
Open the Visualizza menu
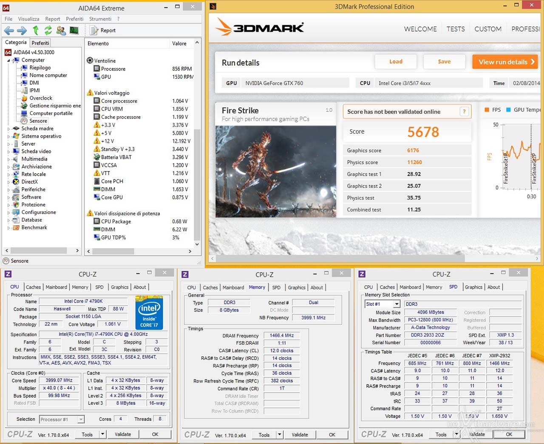[28, 19]
